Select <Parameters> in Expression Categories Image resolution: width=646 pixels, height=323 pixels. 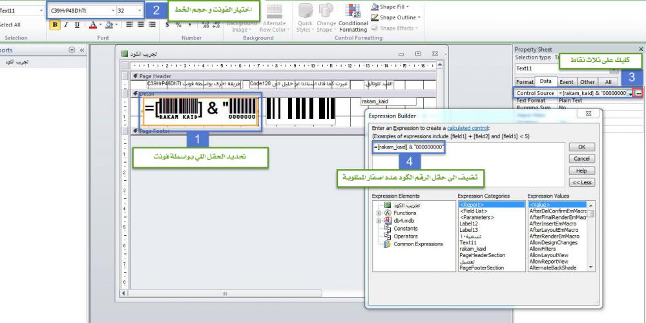click(477, 217)
